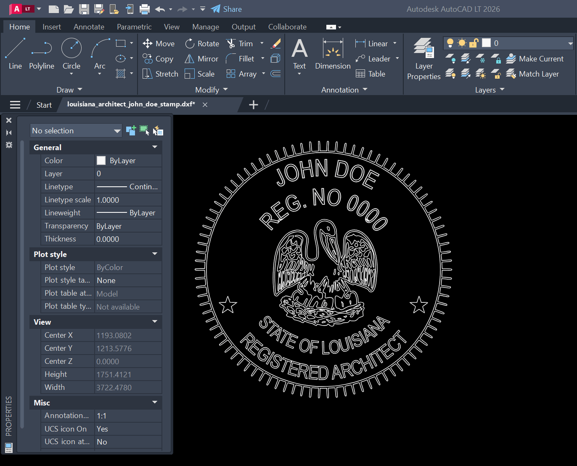Click the Open file folder icon
Viewport: 577px width, 466px height.
coord(69,9)
